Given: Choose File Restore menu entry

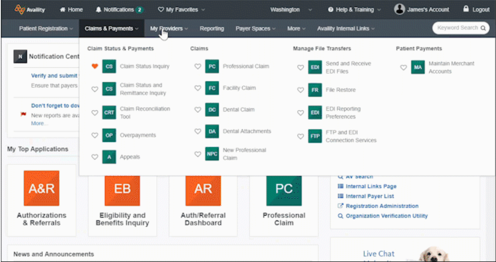Looking at the screenshot, I should [340, 90].
